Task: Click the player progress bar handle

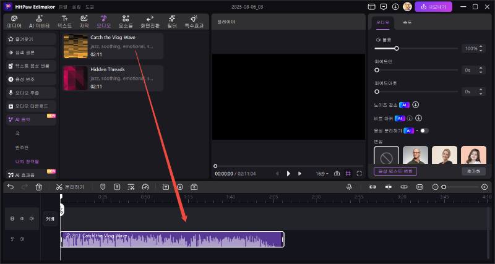Action: (215, 166)
